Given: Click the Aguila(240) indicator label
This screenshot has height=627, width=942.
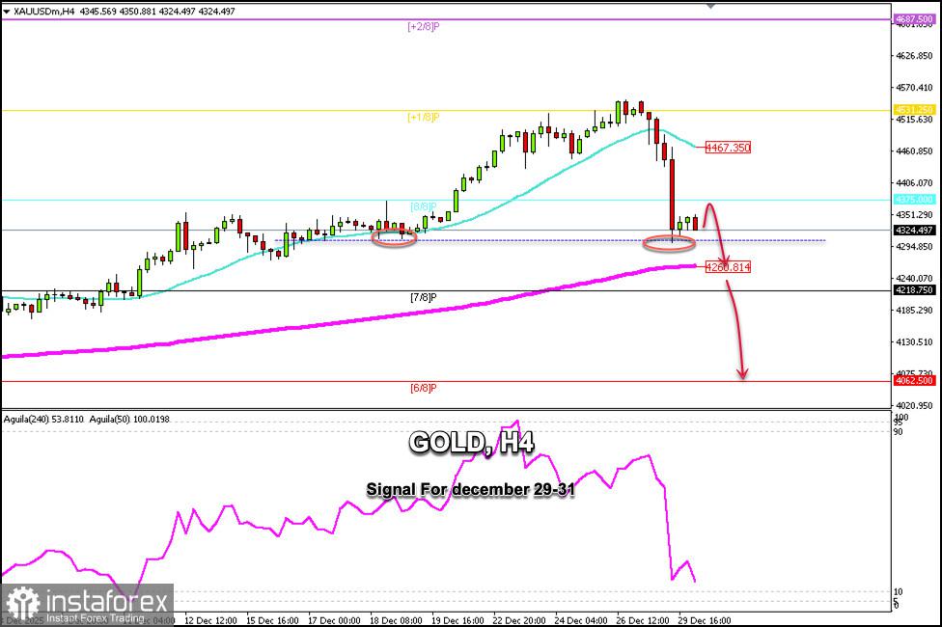Looking at the screenshot, I should pyautogui.click(x=43, y=420).
